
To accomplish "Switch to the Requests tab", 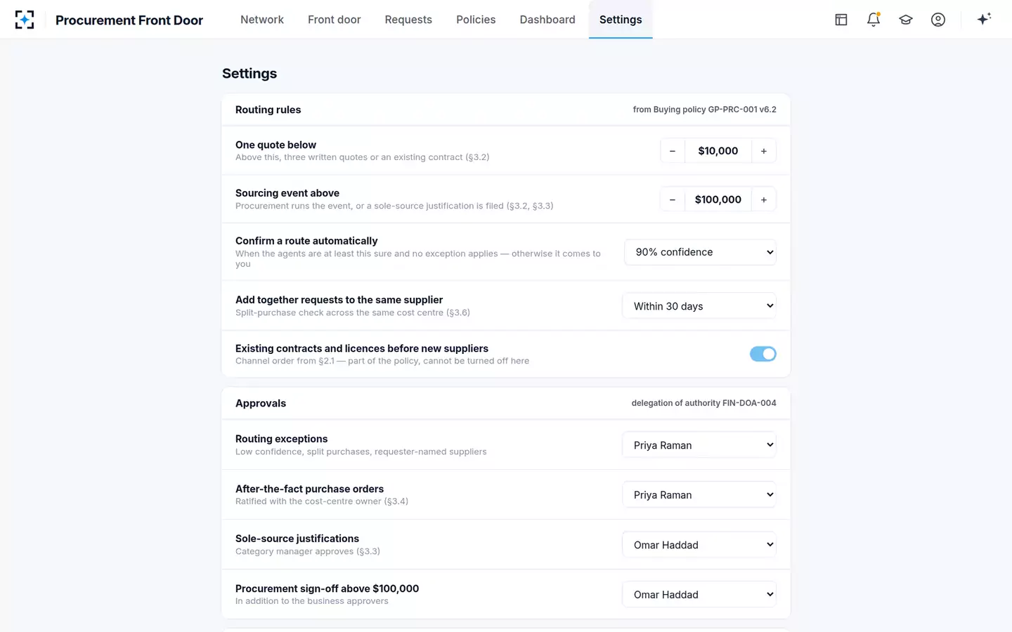I will (x=408, y=20).
